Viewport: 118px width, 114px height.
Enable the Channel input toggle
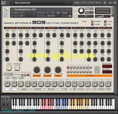[92, 21]
